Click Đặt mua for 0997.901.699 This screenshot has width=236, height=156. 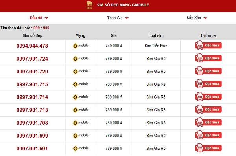[x=208, y=135]
